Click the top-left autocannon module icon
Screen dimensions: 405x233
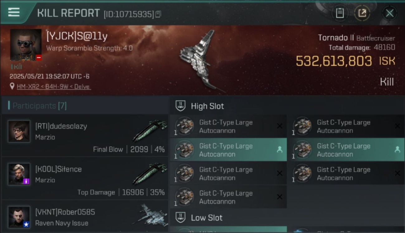[x=184, y=126]
